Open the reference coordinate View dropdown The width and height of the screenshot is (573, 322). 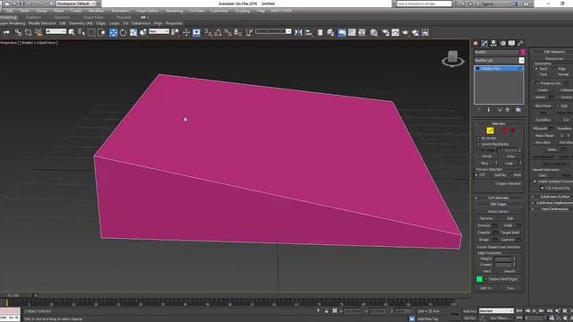tap(158, 32)
